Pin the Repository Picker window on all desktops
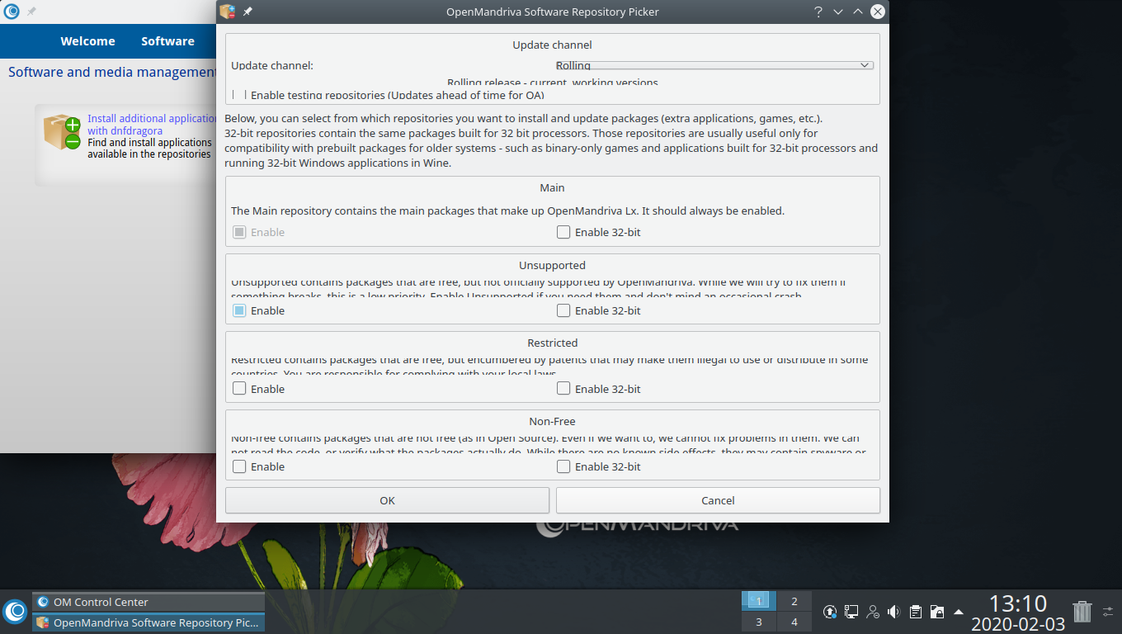This screenshot has width=1122, height=634. pyautogui.click(x=248, y=12)
